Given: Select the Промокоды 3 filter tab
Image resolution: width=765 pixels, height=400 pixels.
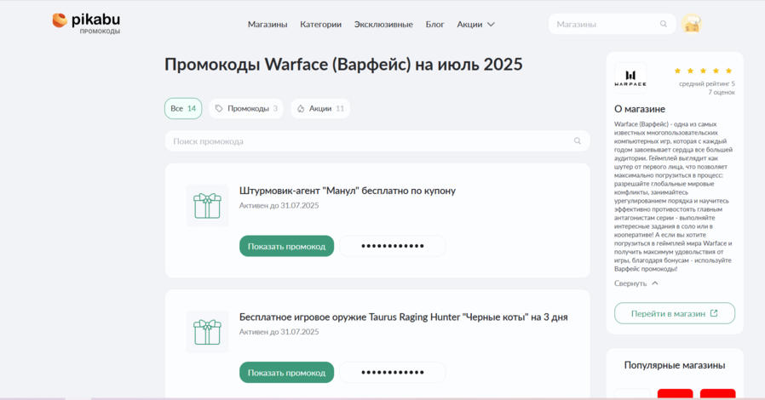Looking at the screenshot, I should pos(246,109).
